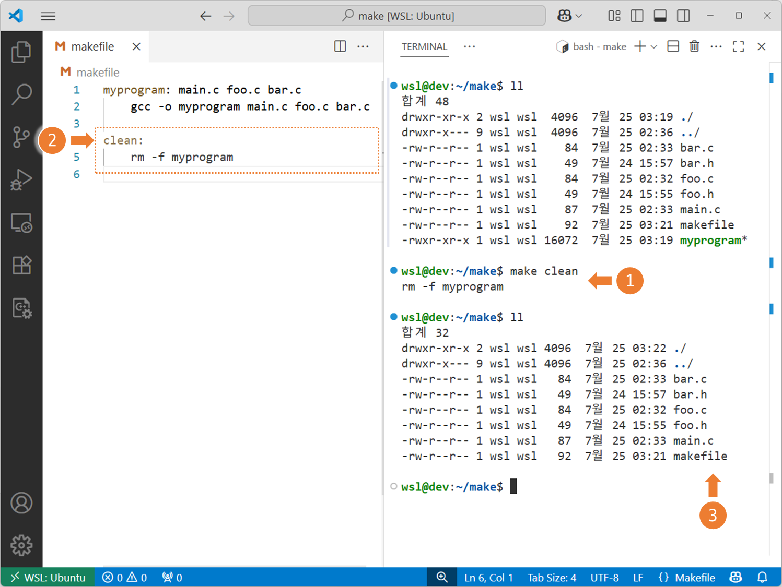Open the Extensions view

pos(21,265)
